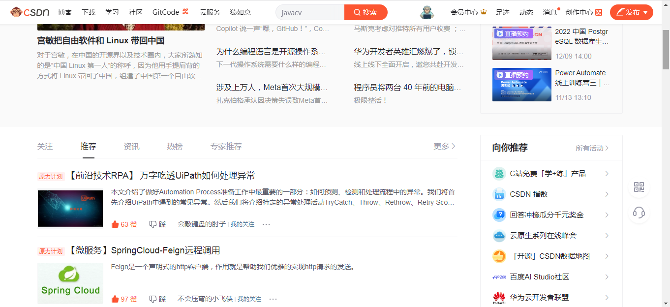Open 消息 notifications link
Image resolution: width=670 pixels, height=307 pixels.
click(x=550, y=12)
